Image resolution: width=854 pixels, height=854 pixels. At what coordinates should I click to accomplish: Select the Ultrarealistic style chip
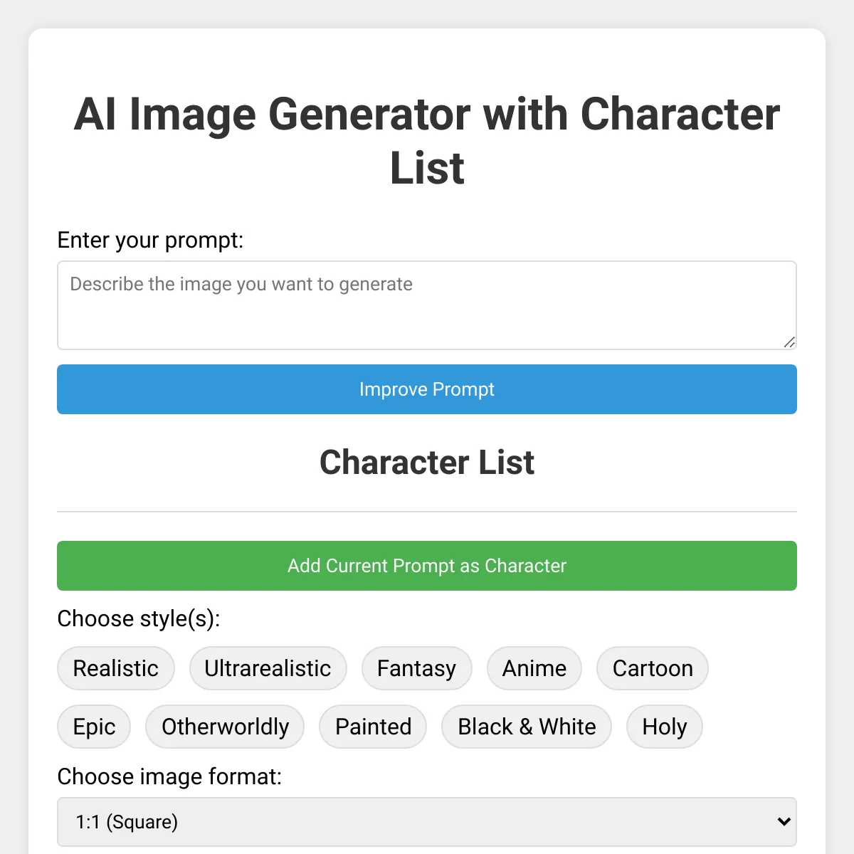(x=268, y=668)
